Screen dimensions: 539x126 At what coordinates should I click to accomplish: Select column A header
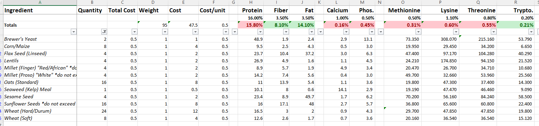[x=40, y=2]
